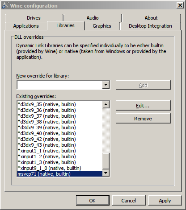Select the *d3dx9_43 override entry
Image resolution: width=186 pixels, height=210 pixels.
tap(60, 145)
